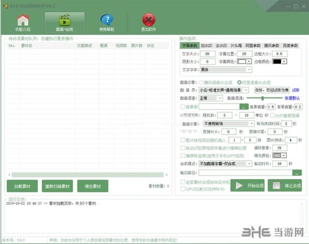Select 阿里语音AI合成 radio option
The width and height of the screenshot is (309, 244).
tap(239, 82)
